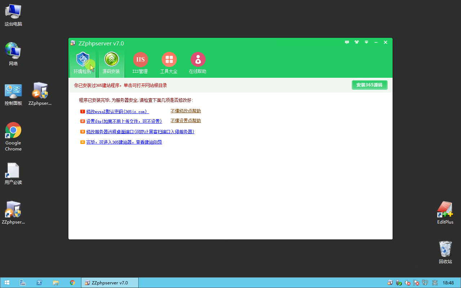Open Server Manager from the taskbar
This screenshot has width=461, height=288.
[23, 283]
